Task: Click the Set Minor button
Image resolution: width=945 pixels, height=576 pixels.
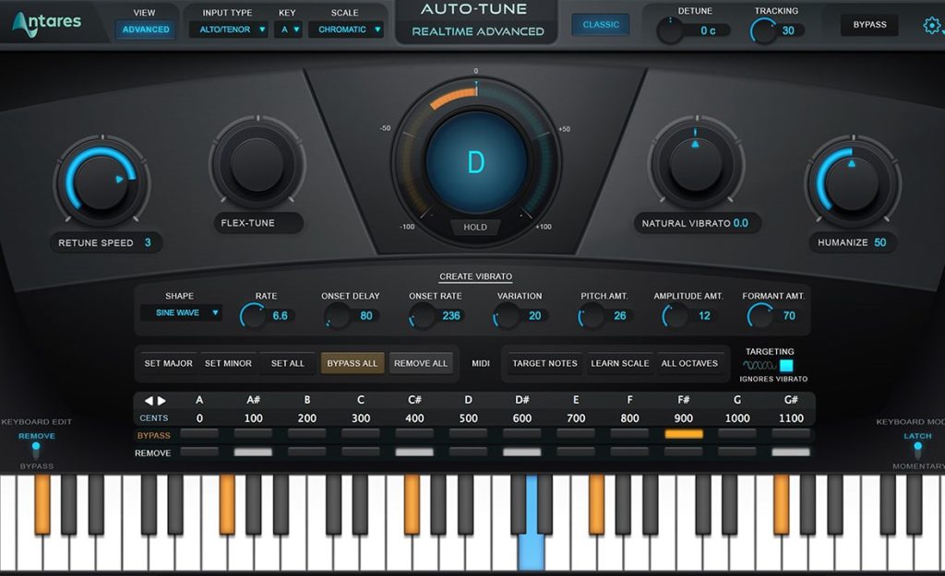Action: pyautogui.click(x=228, y=363)
